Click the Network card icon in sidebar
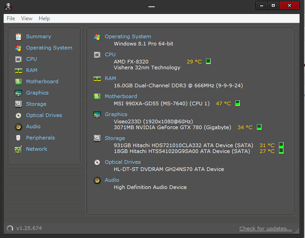305x238 pixels. pyautogui.click(x=18, y=149)
